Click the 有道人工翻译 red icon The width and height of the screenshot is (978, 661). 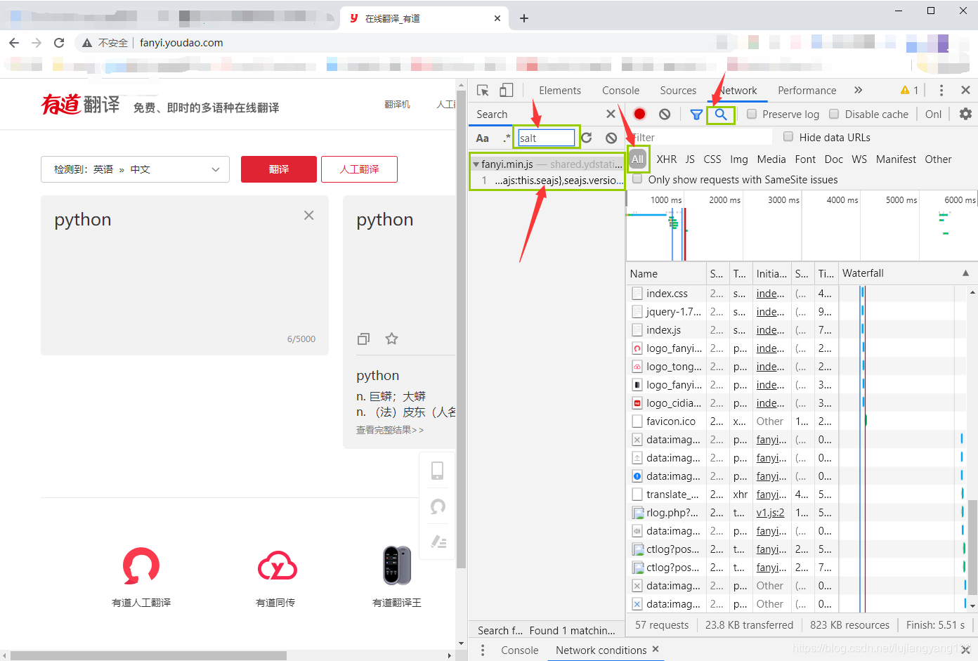pyautogui.click(x=141, y=566)
